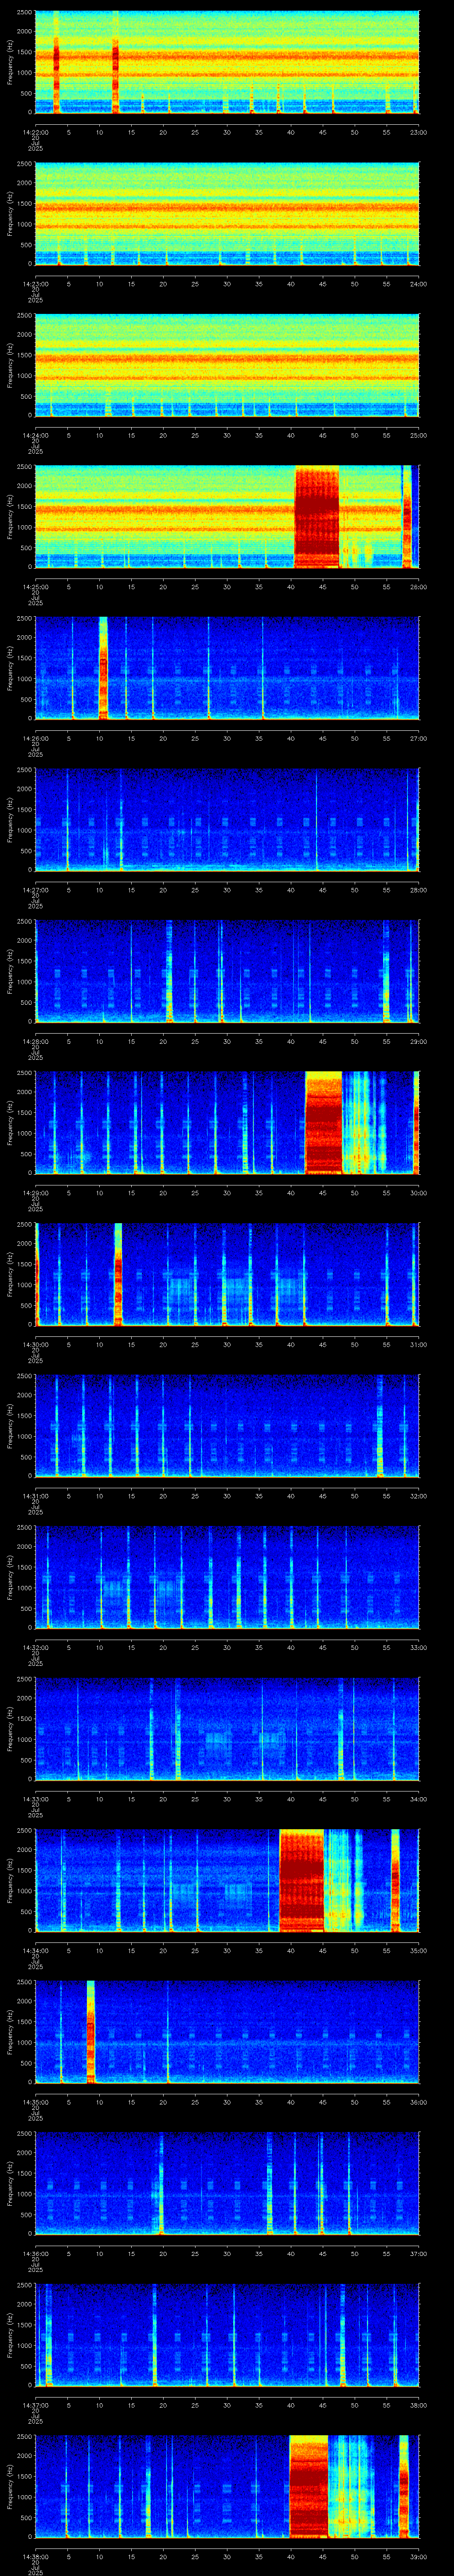Click the wide red burst in the 14:25:00 spectrogram
The width and height of the screenshot is (454, 2576).
click(x=317, y=517)
